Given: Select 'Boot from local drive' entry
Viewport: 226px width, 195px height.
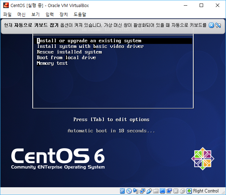Looking at the screenshot, I should (x=66, y=57).
